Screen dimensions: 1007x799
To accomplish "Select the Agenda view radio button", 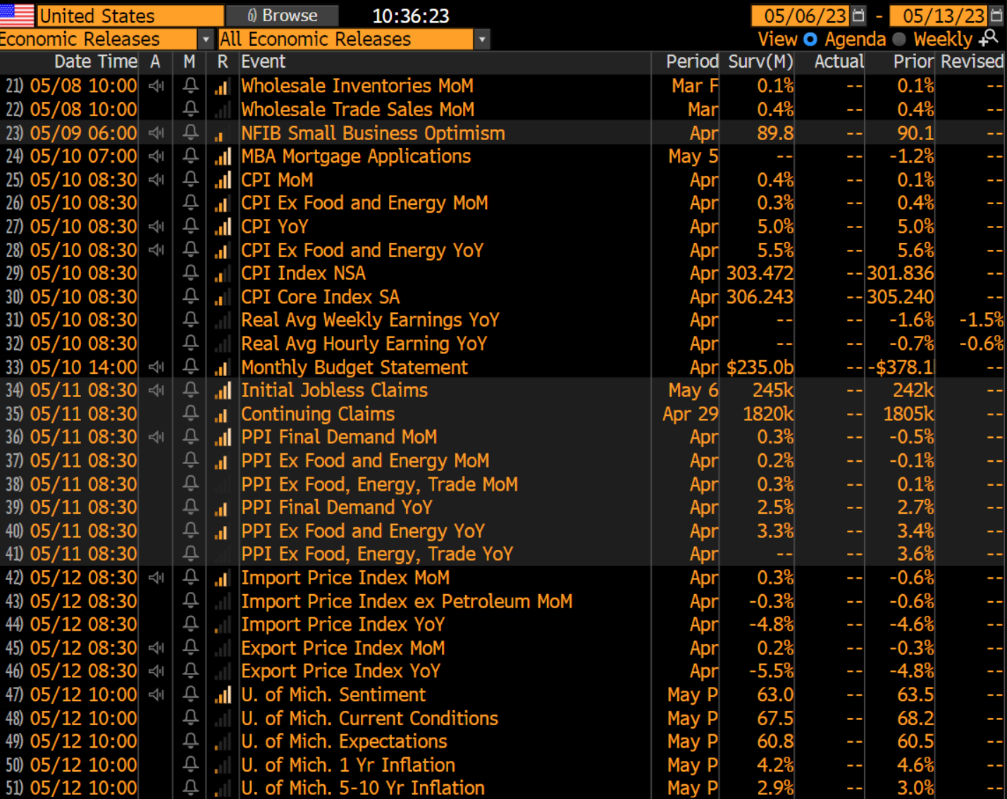I will (x=810, y=39).
